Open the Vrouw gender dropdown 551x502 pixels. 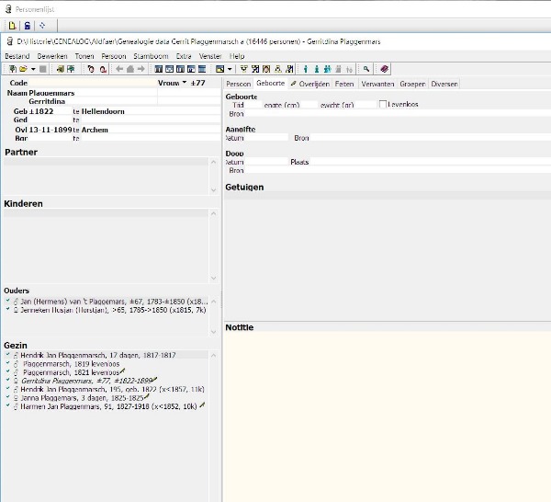coord(184,83)
